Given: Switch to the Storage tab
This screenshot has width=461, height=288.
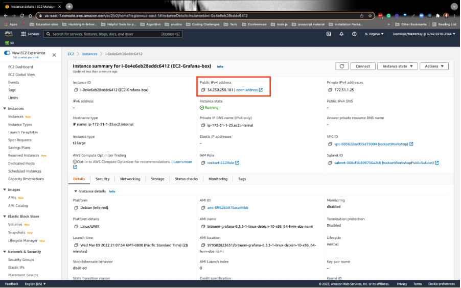Looking at the screenshot, I should pos(157,179).
